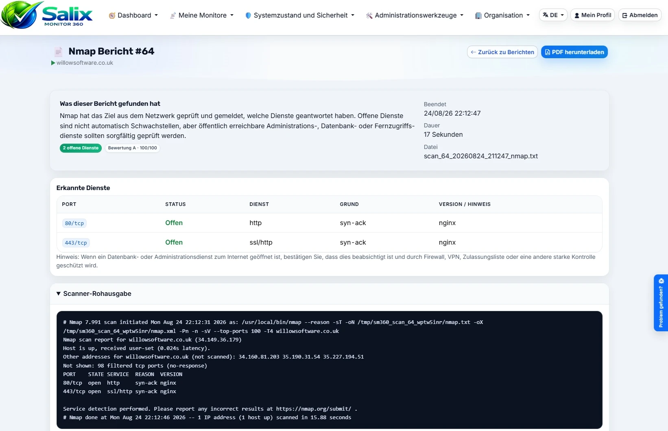
Task: Open the DE language dropdown
Action: [553, 15]
